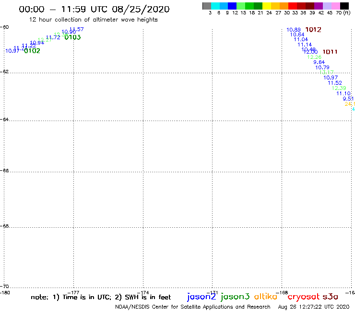Viewport: 355px width, 311px height.
Task: Click the 'altika' satellite legend label
Action: (266, 297)
